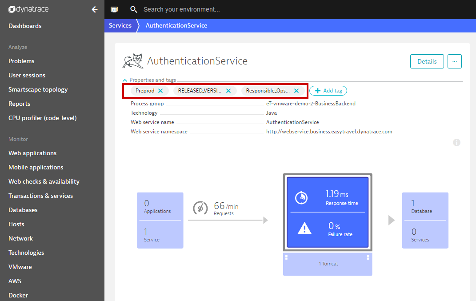Click the arrow toward Database tile
This screenshot has height=301, width=476.
[x=392, y=220]
